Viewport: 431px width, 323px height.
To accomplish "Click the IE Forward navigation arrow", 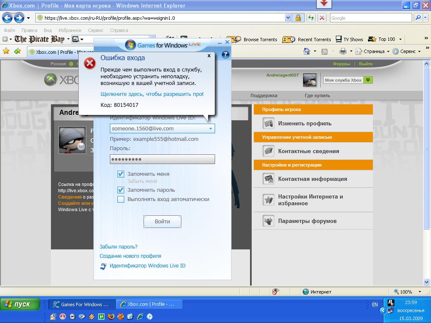I will (19, 18).
